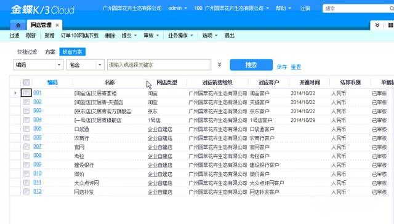This screenshot has width=394, height=224.
Task: Click the 开通时间 column header
Action: [310, 82]
